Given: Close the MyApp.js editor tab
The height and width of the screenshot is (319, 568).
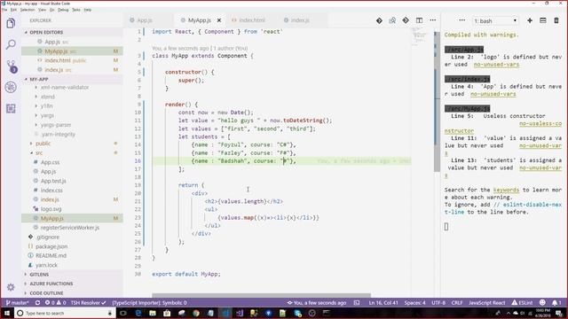Looking at the screenshot, I should point(219,20).
